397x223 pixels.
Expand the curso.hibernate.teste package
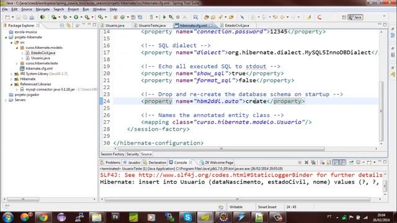17,63
